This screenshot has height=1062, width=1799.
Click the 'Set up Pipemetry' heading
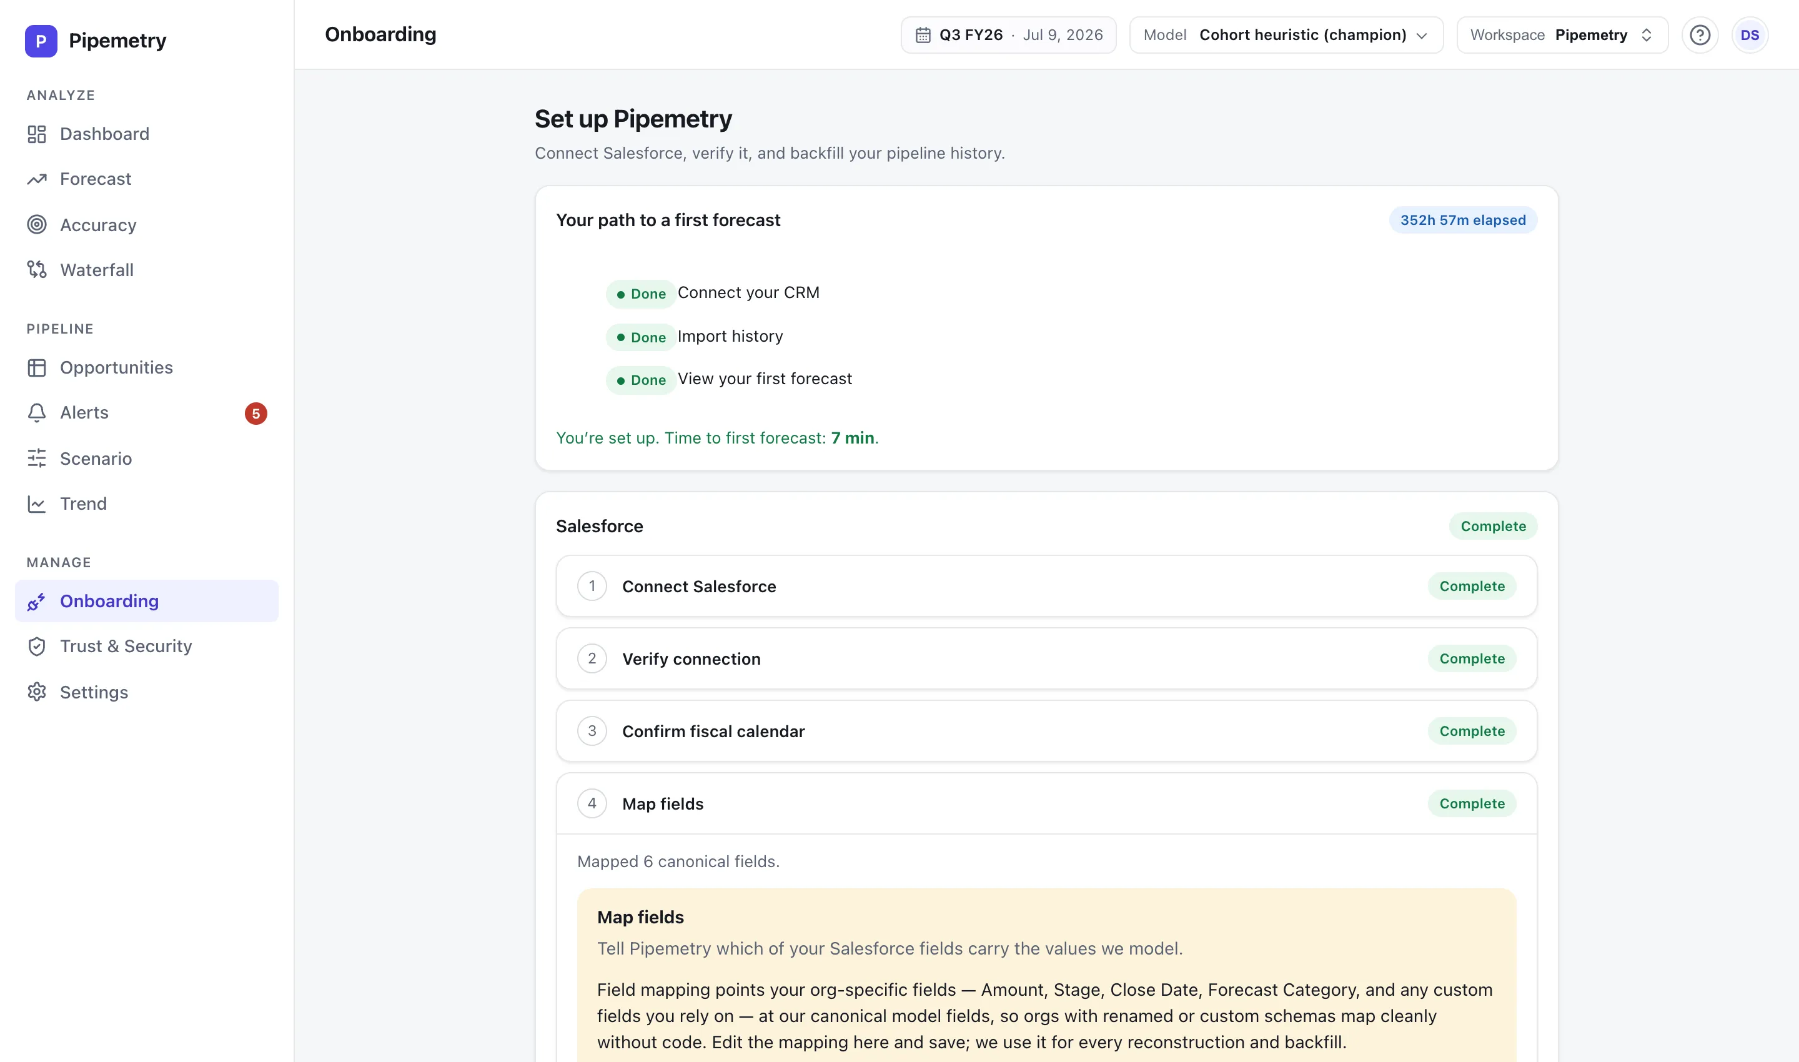(633, 119)
